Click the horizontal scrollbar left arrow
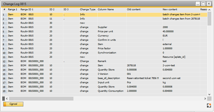Viewport: 214px width, 112px height. (6, 98)
